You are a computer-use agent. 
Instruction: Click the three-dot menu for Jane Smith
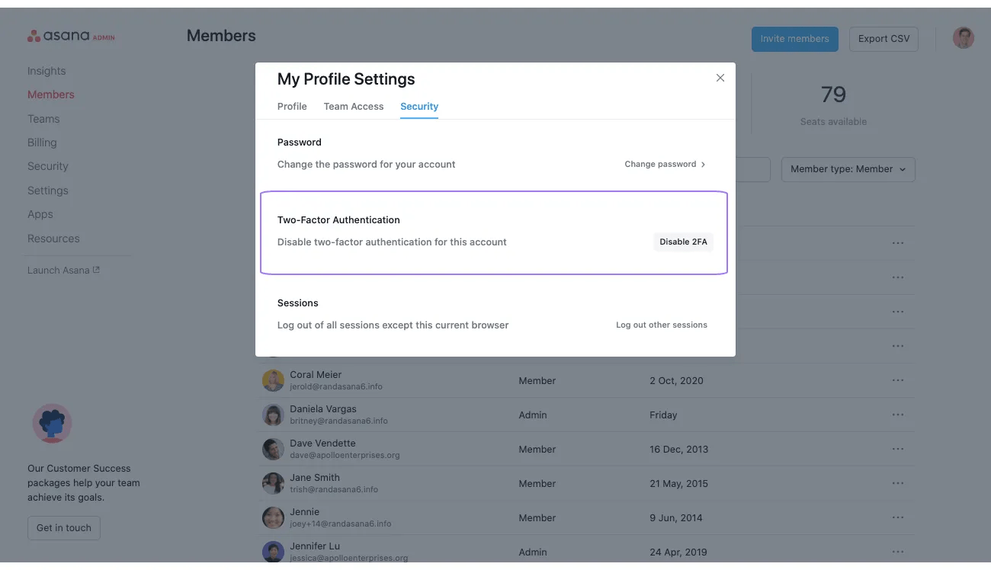897,483
